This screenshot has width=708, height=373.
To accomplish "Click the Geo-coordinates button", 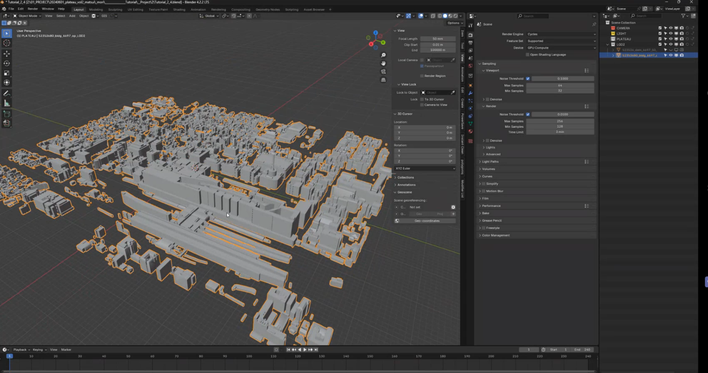I will click(427, 221).
